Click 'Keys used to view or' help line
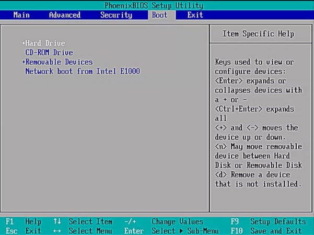Image resolution: width=314 pixels, height=235 pixels. [254, 62]
